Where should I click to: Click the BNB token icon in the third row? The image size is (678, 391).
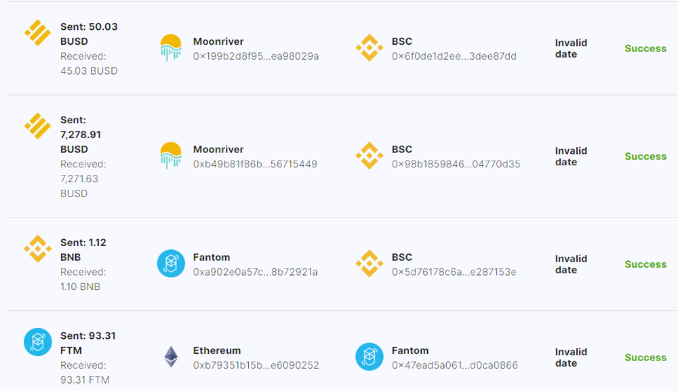tap(37, 248)
